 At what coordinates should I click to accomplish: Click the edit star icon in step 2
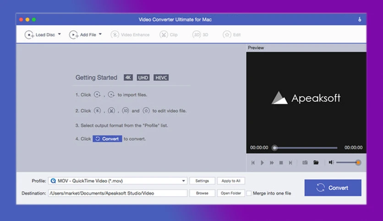(146, 111)
